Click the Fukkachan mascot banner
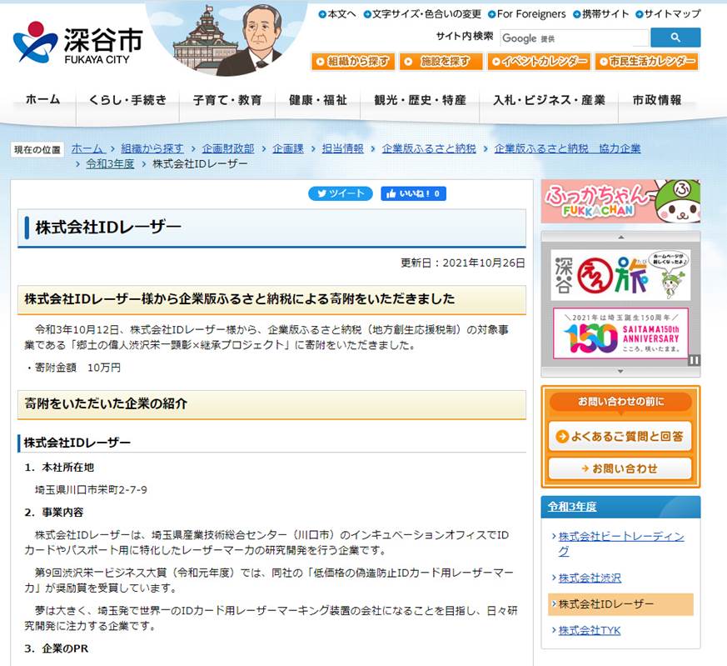This screenshot has height=666, width=727. click(x=621, y=202)
